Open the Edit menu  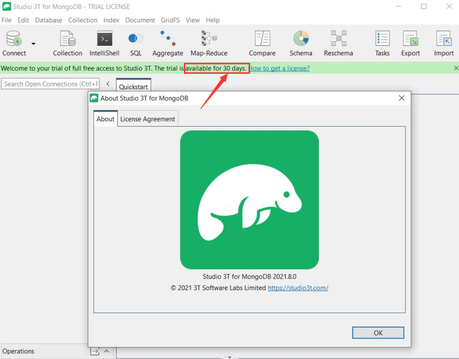click(x=23, y=20)
